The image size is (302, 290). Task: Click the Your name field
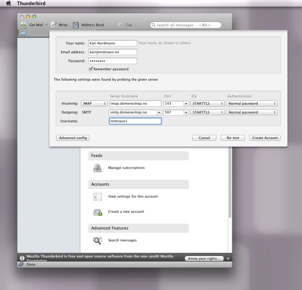(x=113, y=43)
